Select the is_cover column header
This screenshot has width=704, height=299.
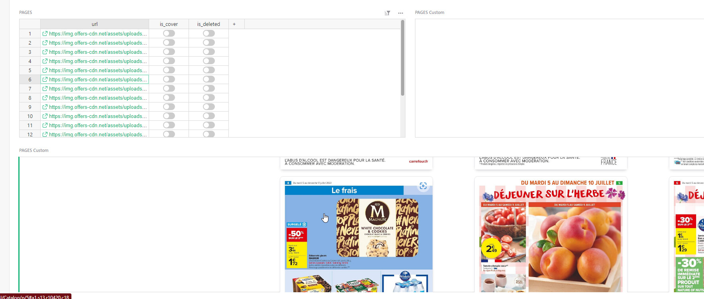point(169,24)
